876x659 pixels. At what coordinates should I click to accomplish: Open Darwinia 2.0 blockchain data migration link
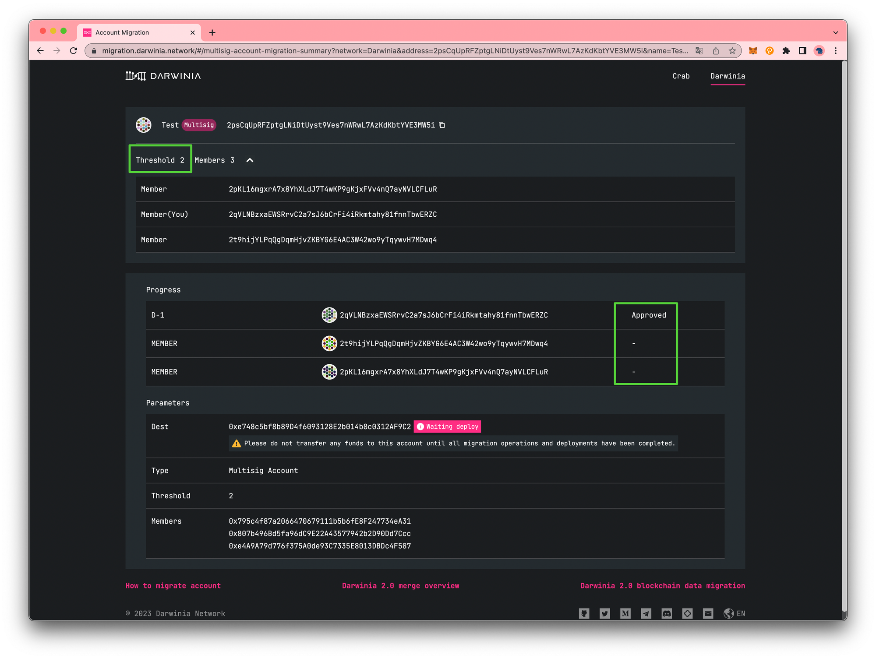(x=662, y=586)
